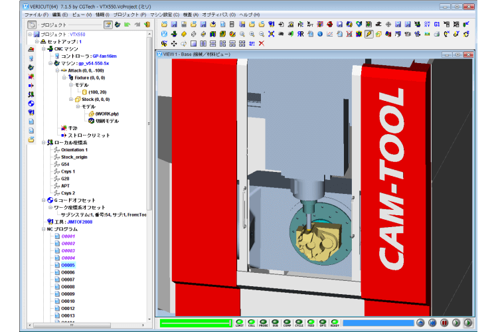
Task: Click the project tree horizontal scrollbar
Action: (72, 325)
